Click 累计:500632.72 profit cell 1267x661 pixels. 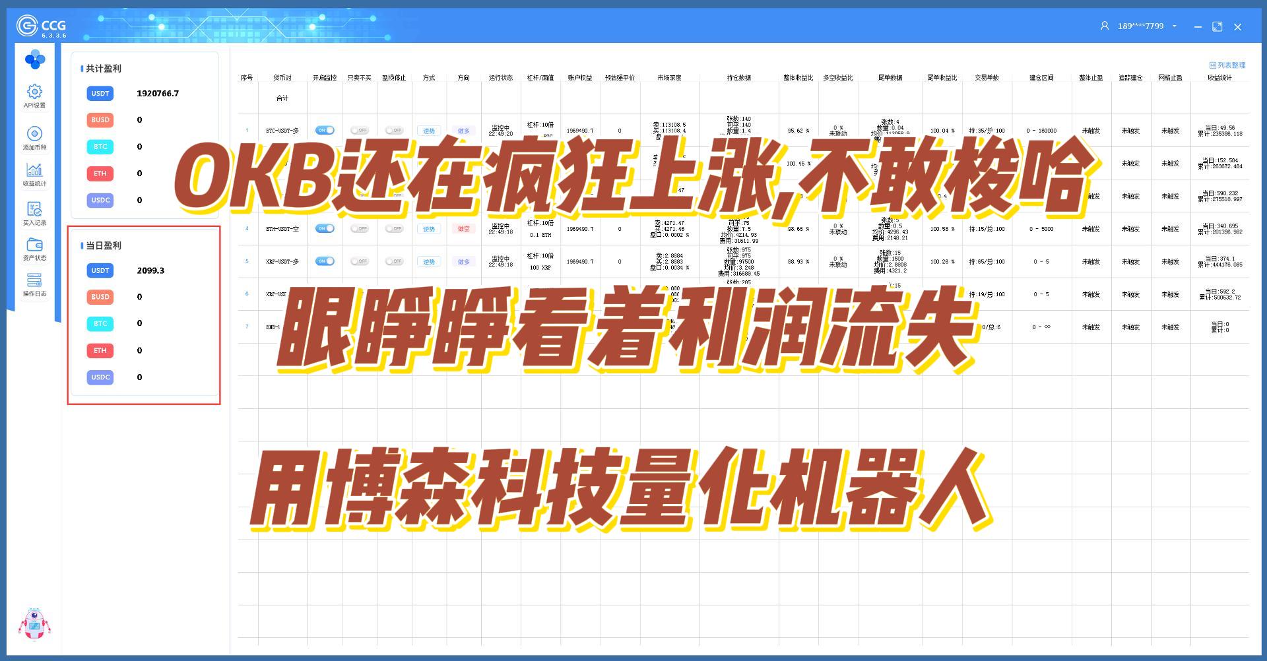click(1219, 298)
